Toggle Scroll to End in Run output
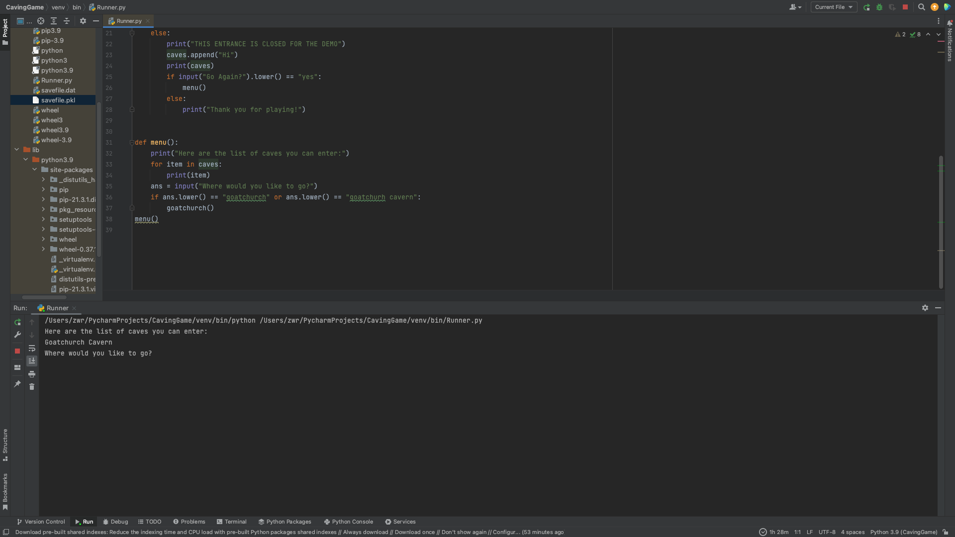Screen dimensions: 955x537 (32, 361)
